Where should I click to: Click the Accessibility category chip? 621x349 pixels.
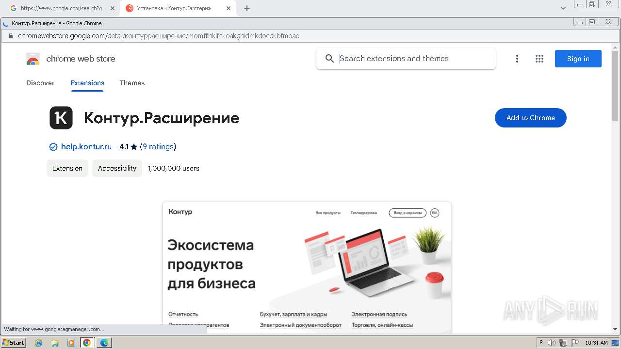tap(117, 168)
